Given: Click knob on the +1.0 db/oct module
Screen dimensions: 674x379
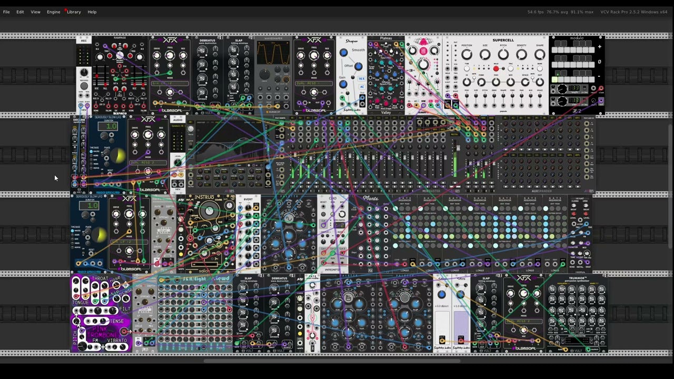Looking at the screenshot, I should pyautogui.click(x=461, y=295).
